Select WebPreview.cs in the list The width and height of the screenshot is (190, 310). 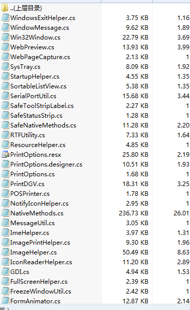pyautogui.click(x=32, y=47)
